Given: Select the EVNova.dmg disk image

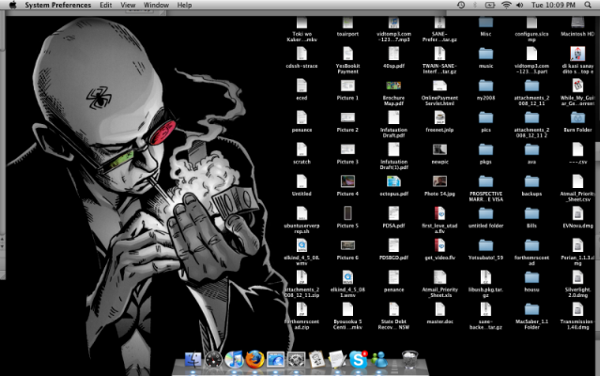Looking at the screenshot, I should pyautogui.click(x=577, y=213).
